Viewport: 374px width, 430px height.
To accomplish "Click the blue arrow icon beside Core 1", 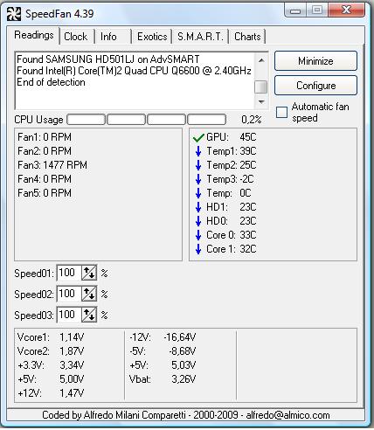I will tap(198, 249).
